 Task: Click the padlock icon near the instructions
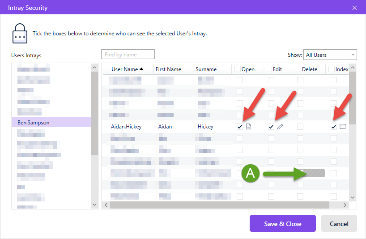(20, 34)
